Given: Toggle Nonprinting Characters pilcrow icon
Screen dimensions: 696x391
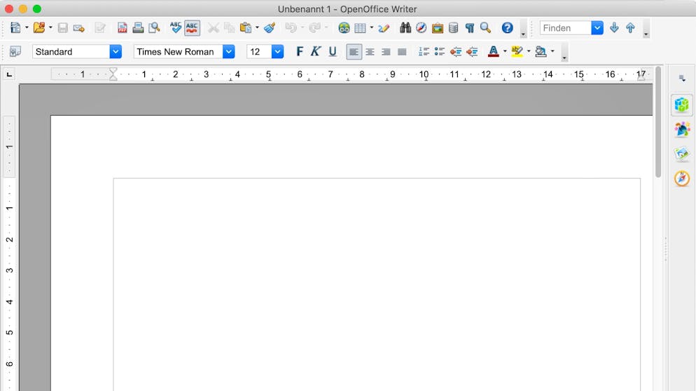Looking at the screenshot, I should point(470,28).
